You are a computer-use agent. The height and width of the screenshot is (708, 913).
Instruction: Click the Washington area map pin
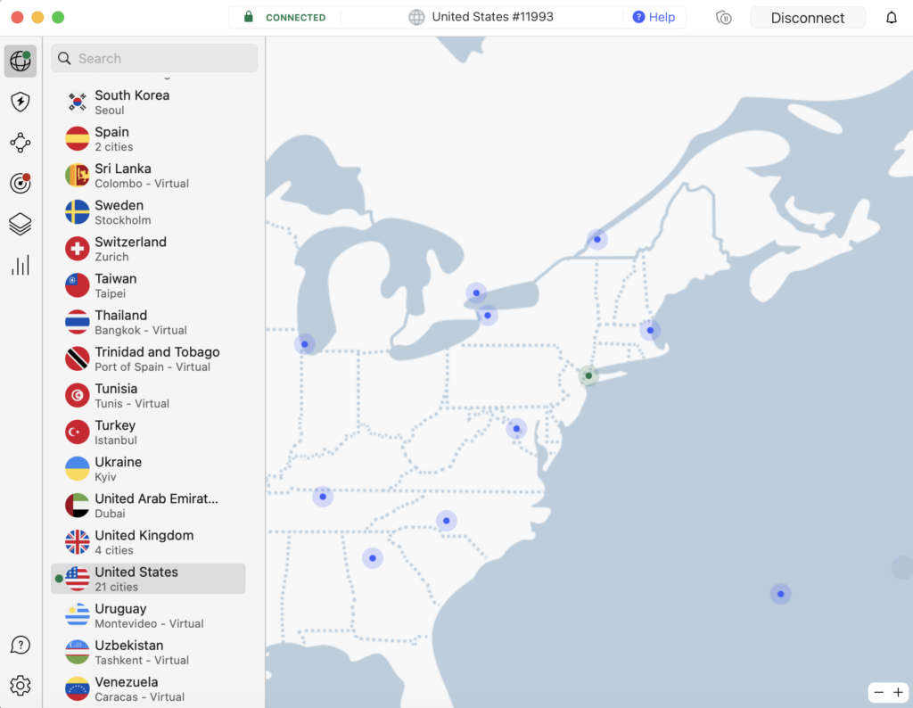(x=516, y=429)
